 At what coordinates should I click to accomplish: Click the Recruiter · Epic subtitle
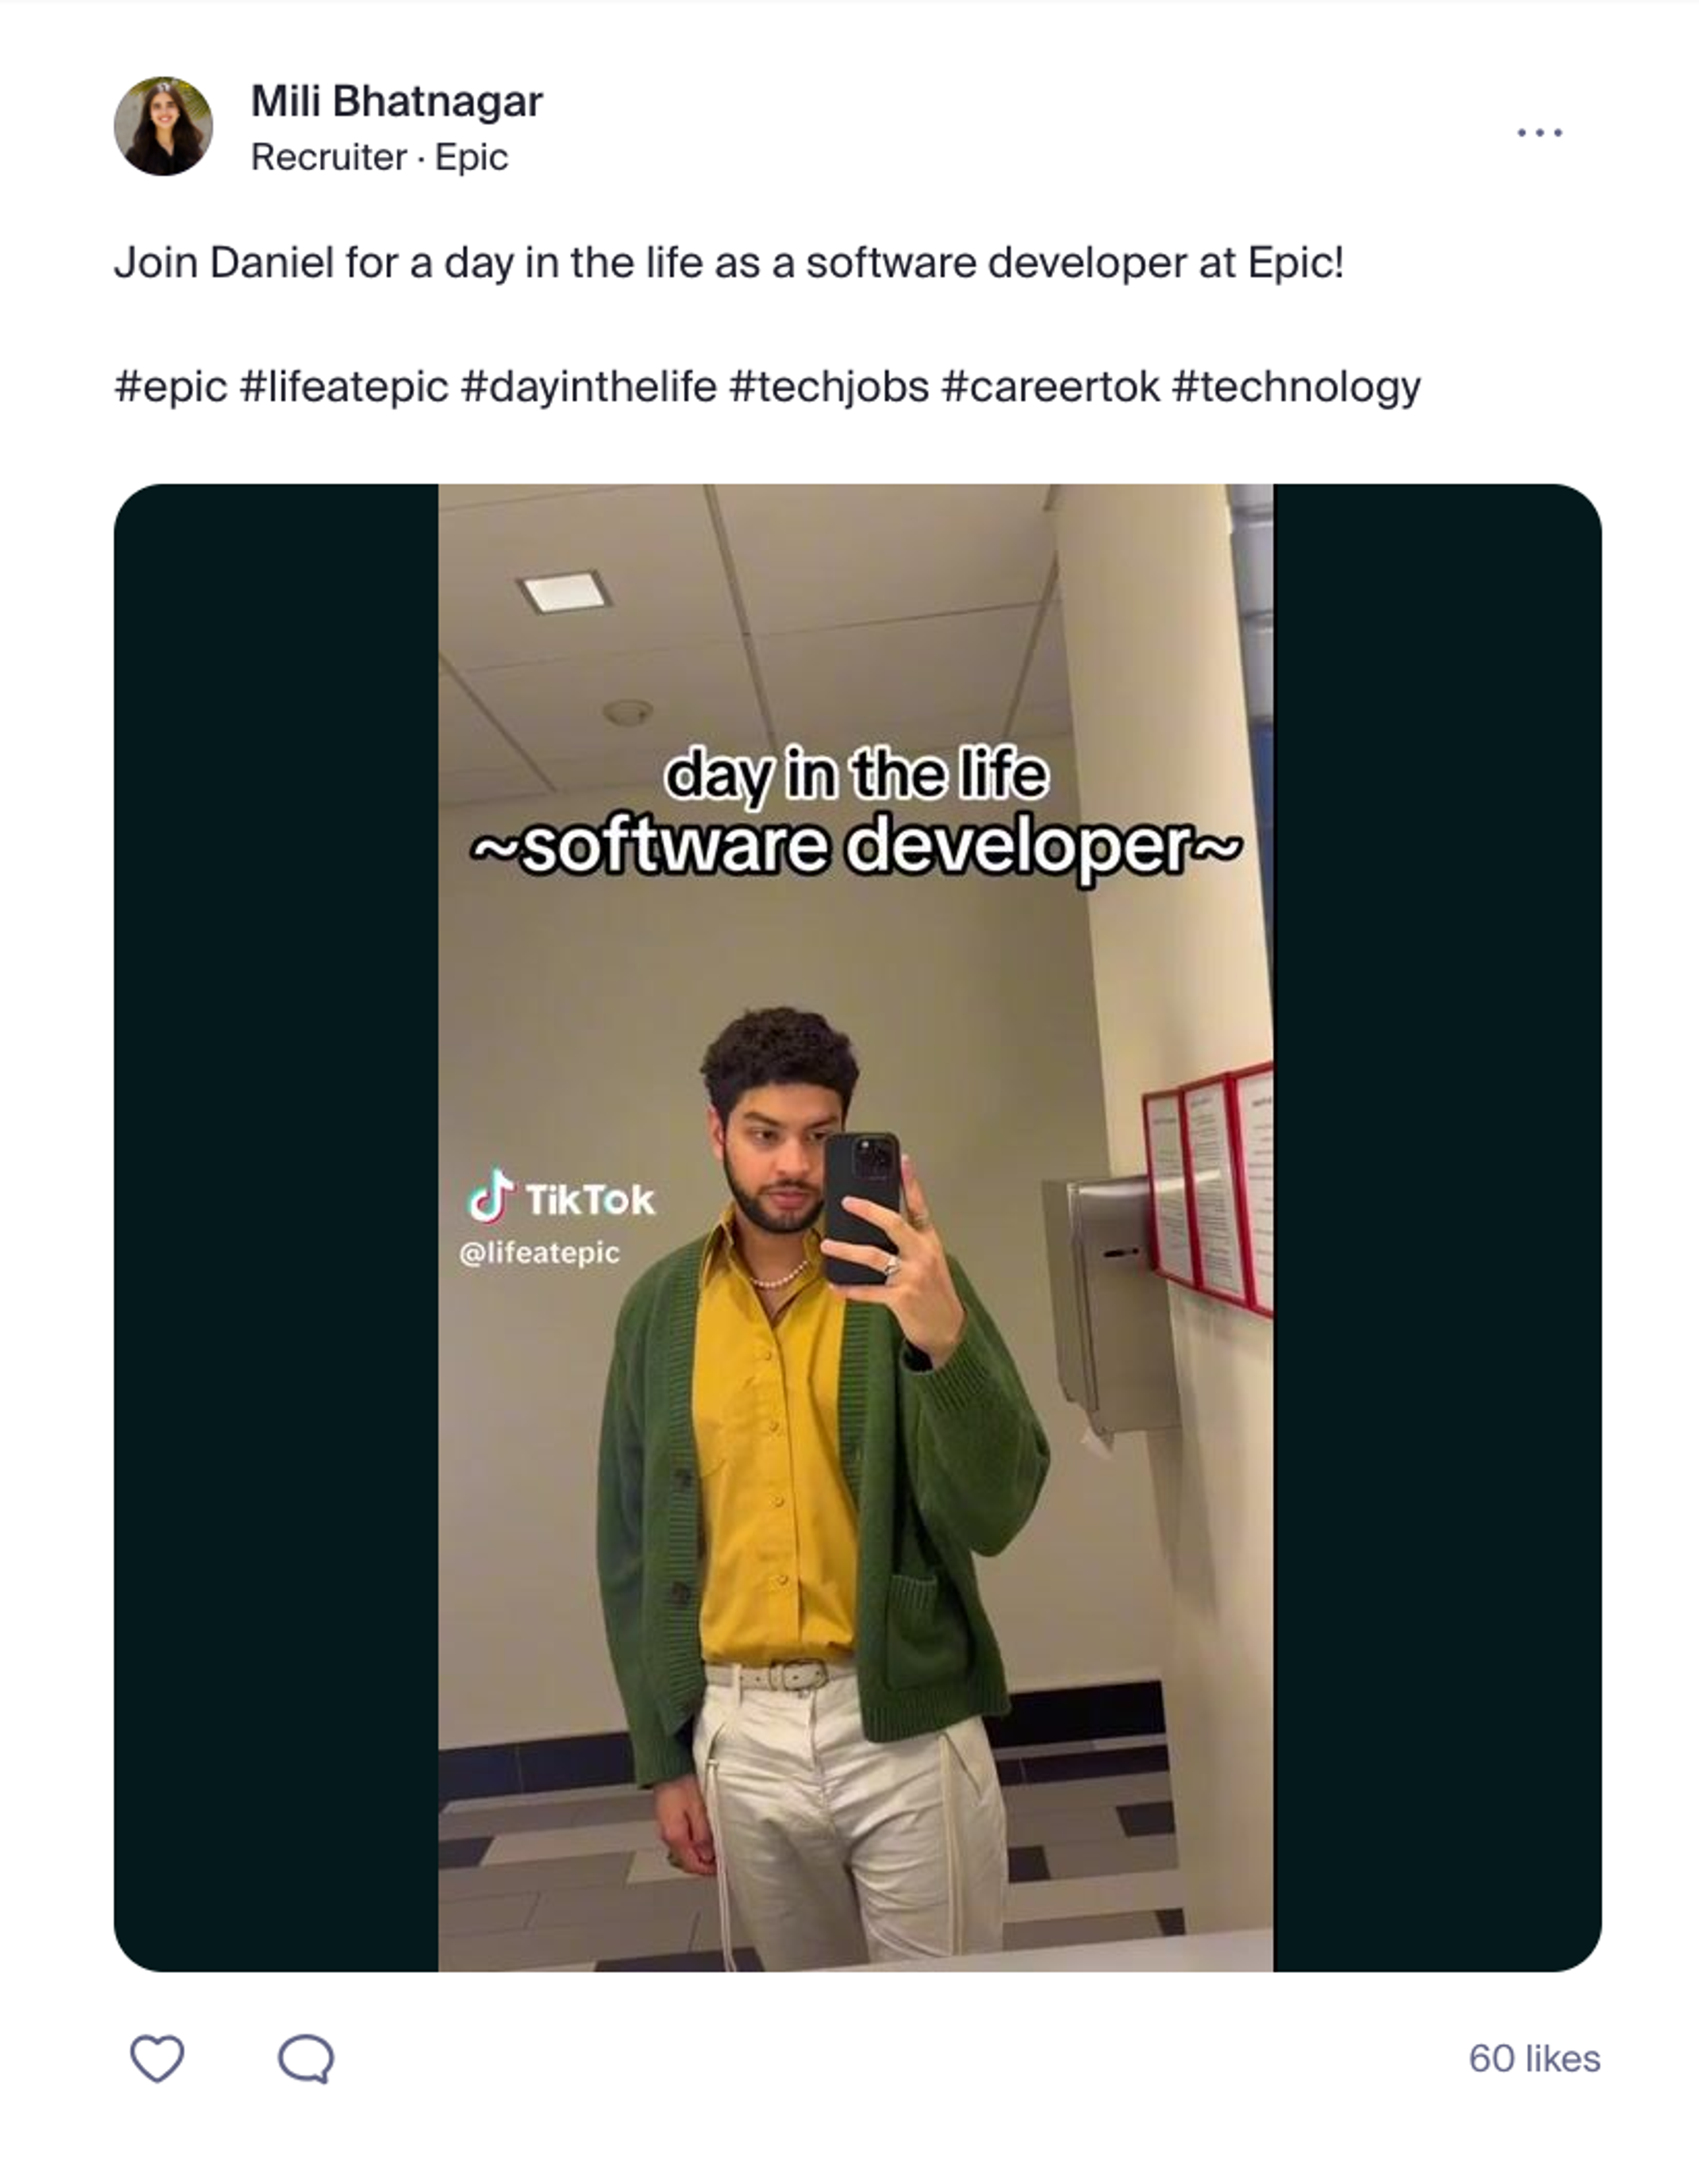pyautogui.click(x=379, y=157)
